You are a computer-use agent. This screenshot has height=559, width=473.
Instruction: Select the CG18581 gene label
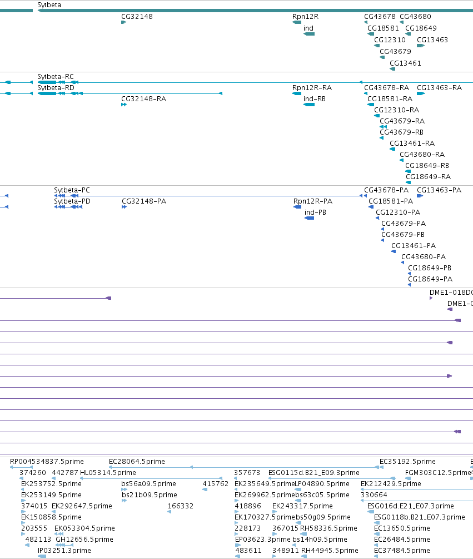click(x=383, y=28)
